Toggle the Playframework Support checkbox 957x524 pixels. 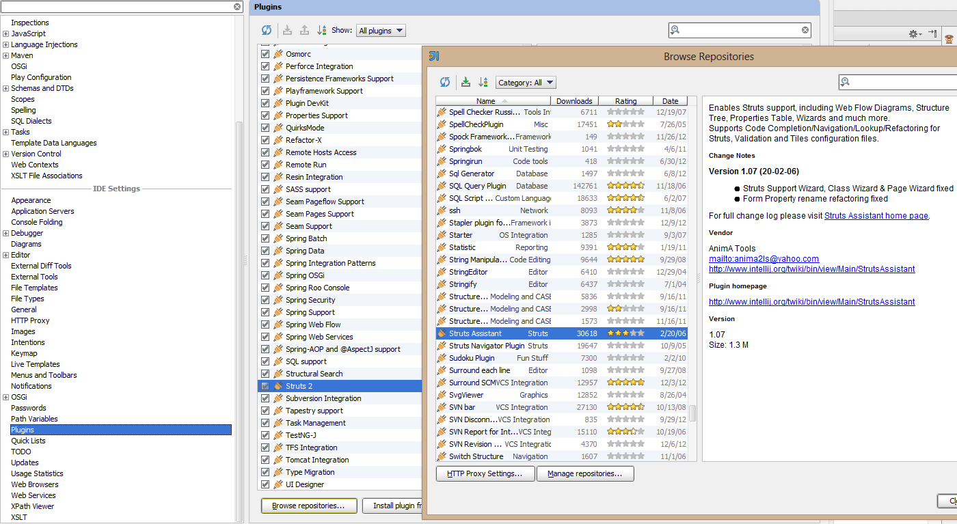(265, 91)
